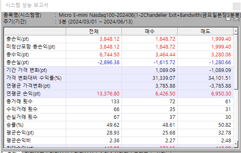Click the -1,615.72 buy loss value
This screenshot has width=241, height=153.
(164, 63)
